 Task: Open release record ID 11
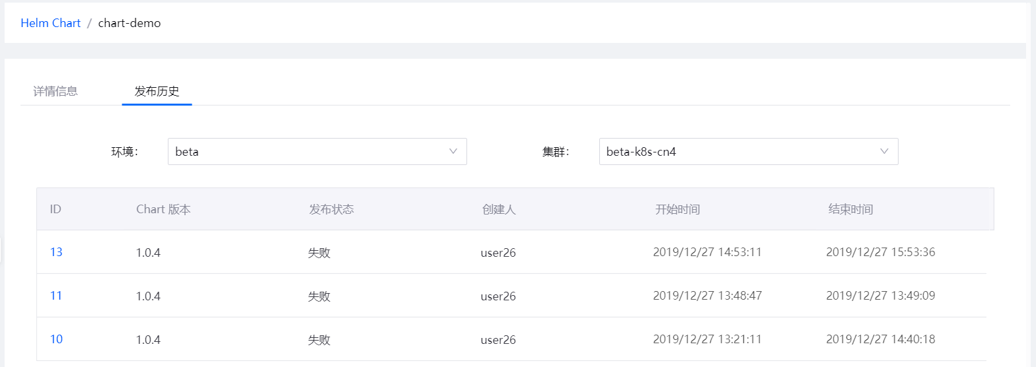tap(56, 296)
